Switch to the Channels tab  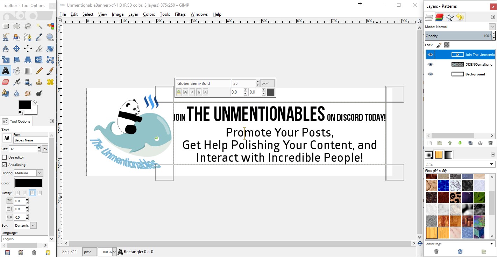pos(440,17)
